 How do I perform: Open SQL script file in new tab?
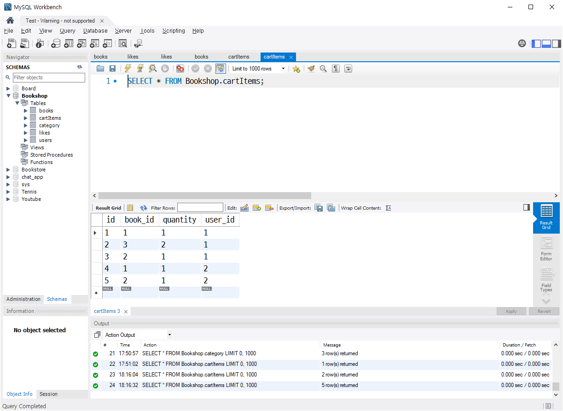[24, 43]
